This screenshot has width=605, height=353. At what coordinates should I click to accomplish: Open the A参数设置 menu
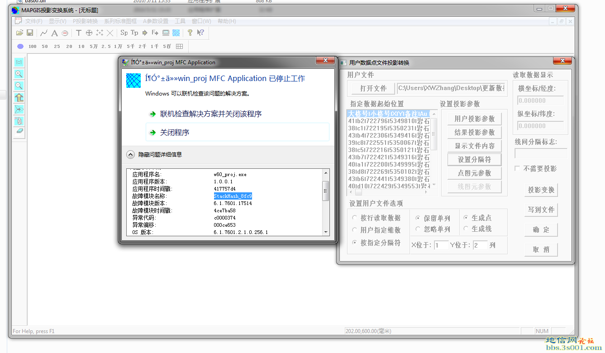click(156, 21)
